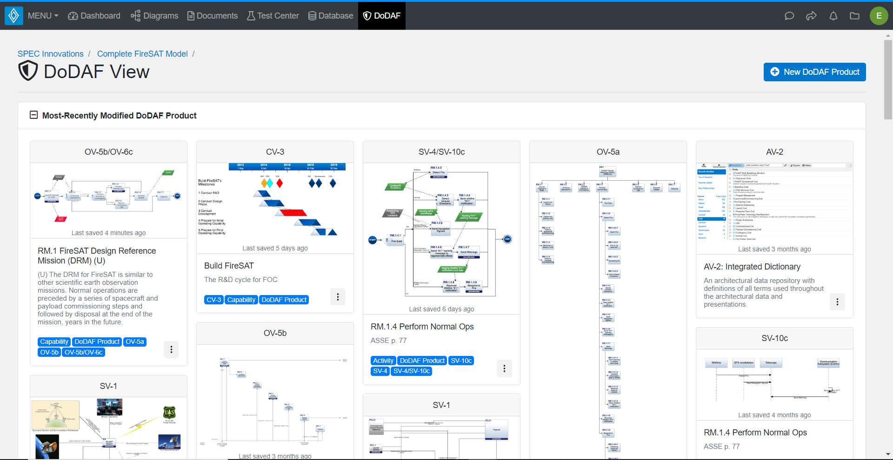Click the scrollbar down arrow
The height and width of the screenshot is (460, 893).
point(888,455)
